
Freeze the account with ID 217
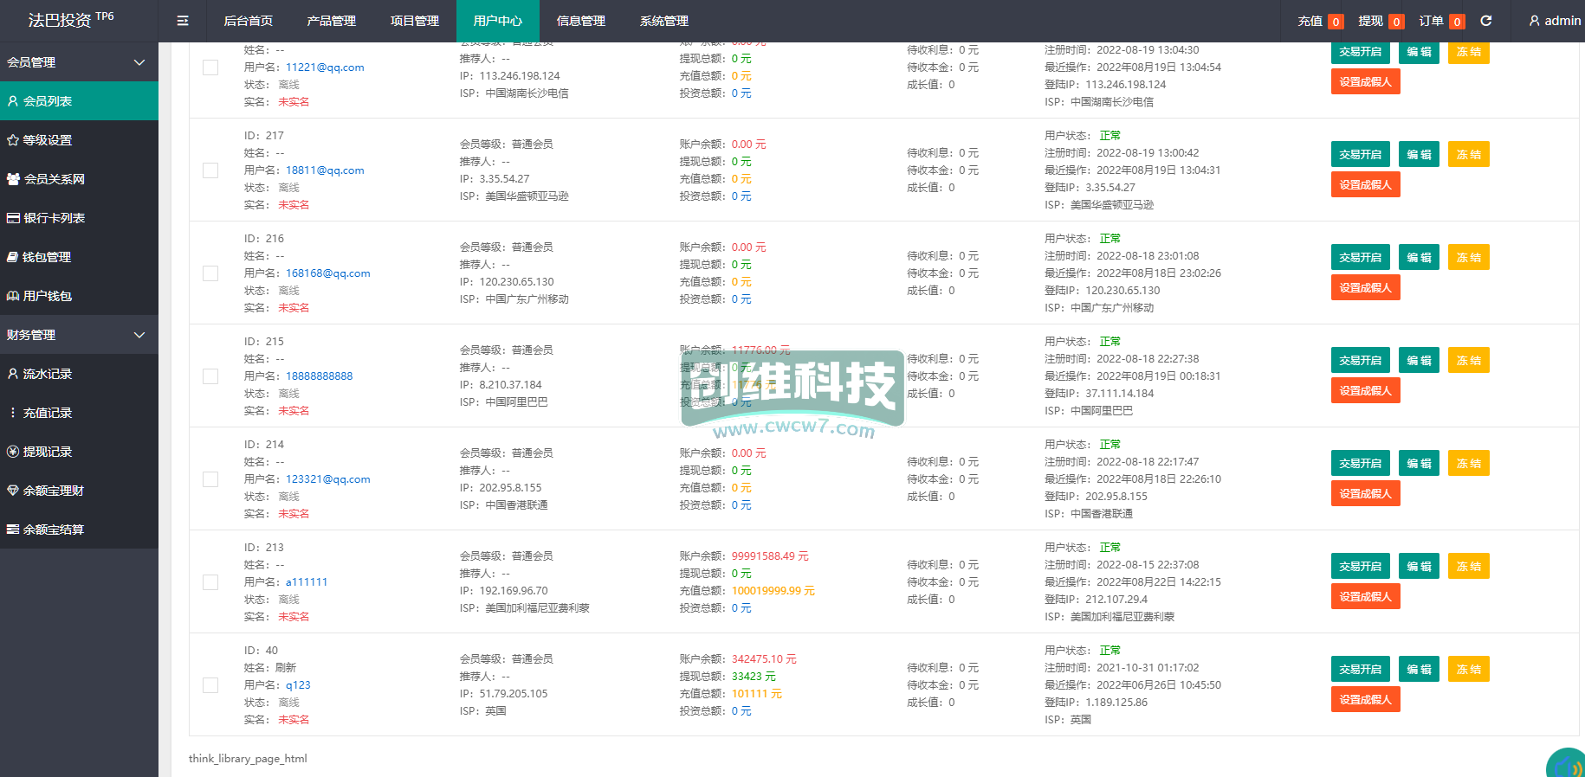[x=1468, y=155]
